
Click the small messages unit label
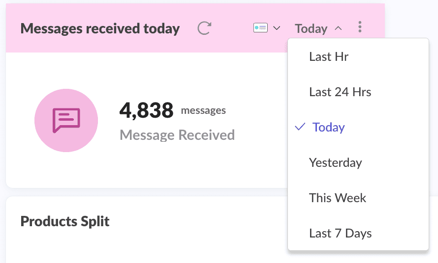tap(203, 110)
